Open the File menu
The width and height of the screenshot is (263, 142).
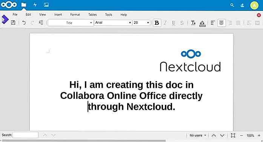tap(15, 15)
